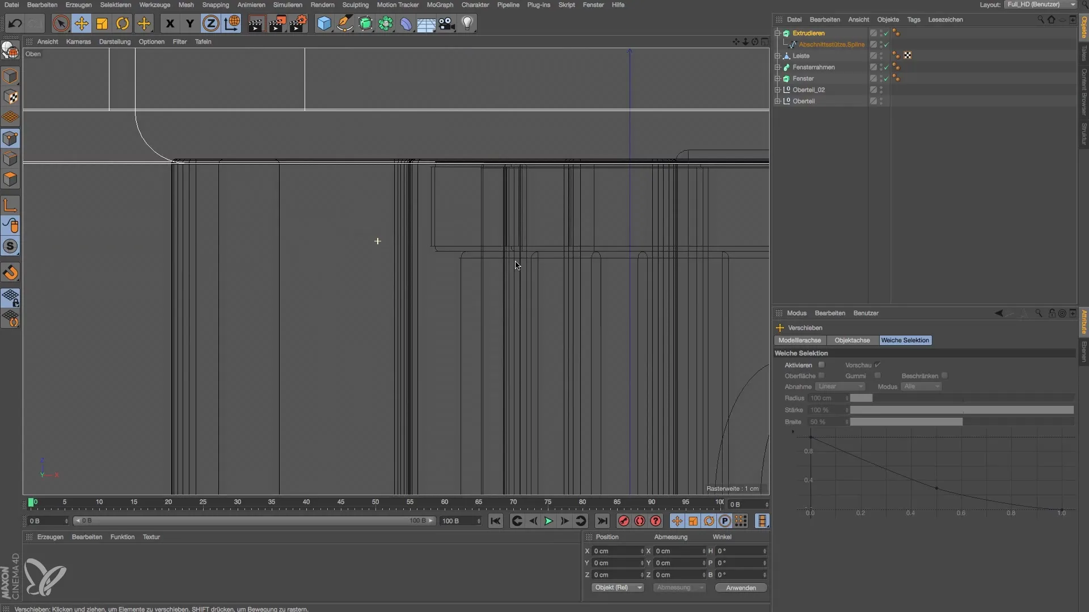
Task: Expand the Fenster object
Action: (778, 78)
